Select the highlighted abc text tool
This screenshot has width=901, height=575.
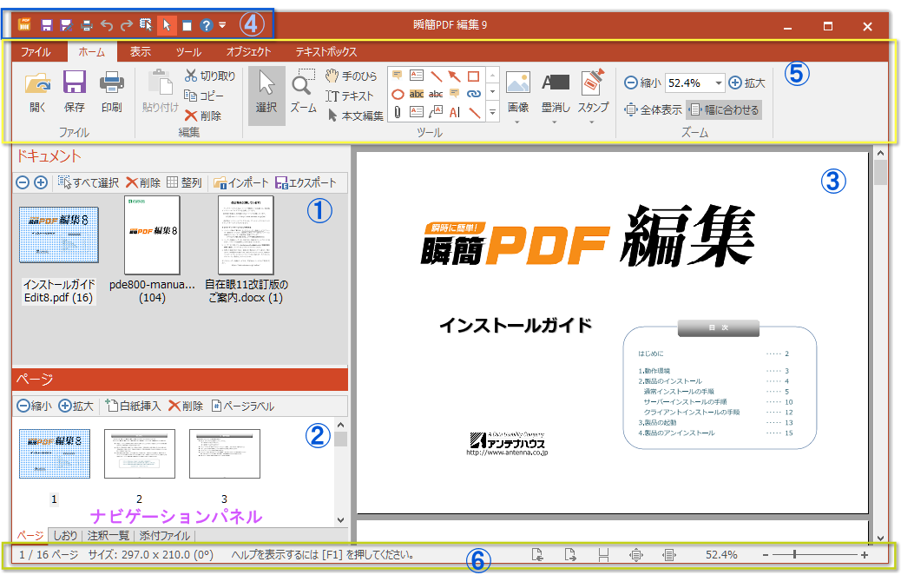tap(417, 95)
